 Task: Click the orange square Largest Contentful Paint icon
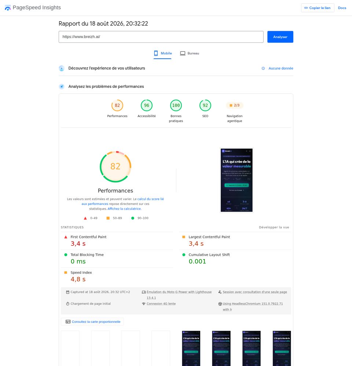184,237
